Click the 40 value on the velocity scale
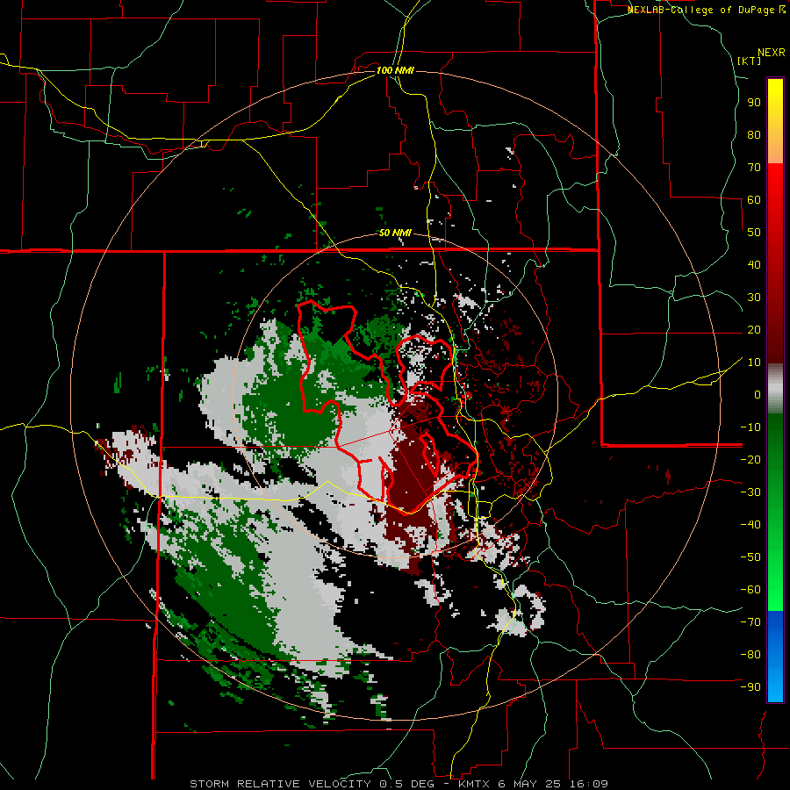The height and width of the screenshot is (790, 790). (x=754, y=264)
